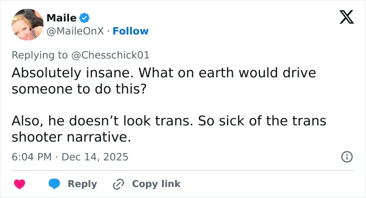
Task: Open the @Chesschick01 mention
Action: (110, 55)
